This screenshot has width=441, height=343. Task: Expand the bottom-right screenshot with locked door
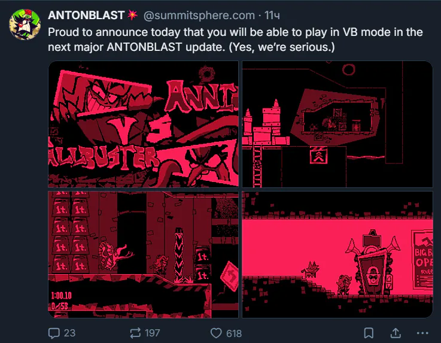337,254
